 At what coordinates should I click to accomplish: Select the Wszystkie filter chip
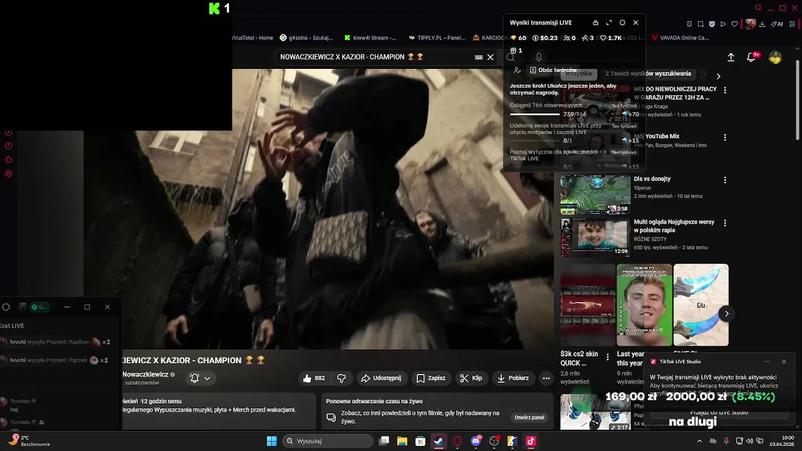579,74
